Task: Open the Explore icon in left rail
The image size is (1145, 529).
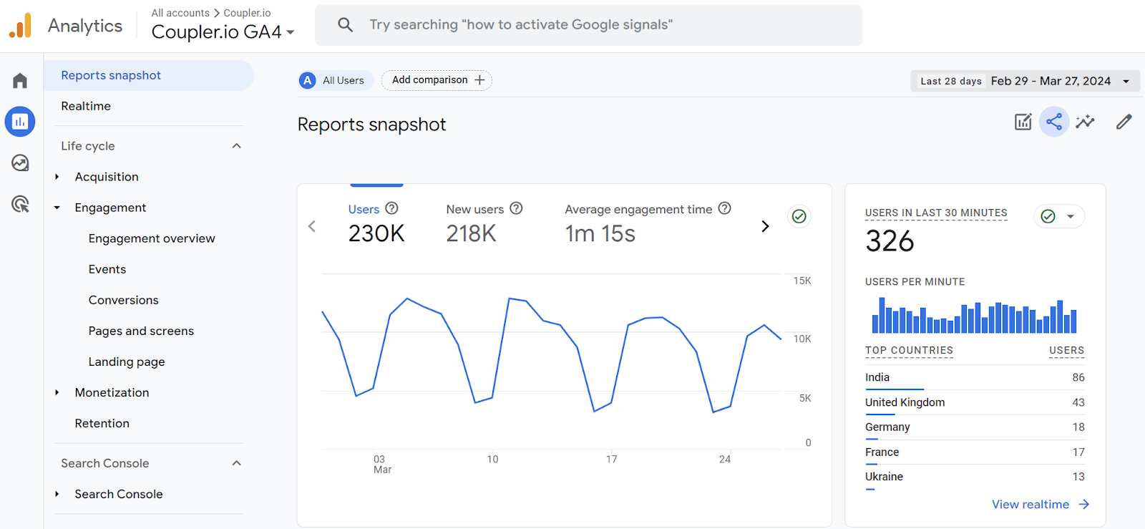Action: click(x=20, y=163)
